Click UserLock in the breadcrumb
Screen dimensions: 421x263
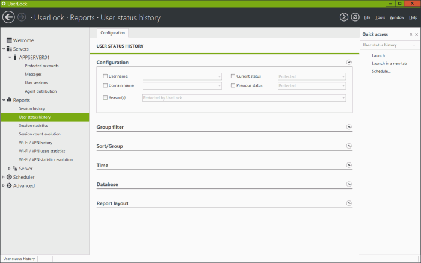click(49, 17)
